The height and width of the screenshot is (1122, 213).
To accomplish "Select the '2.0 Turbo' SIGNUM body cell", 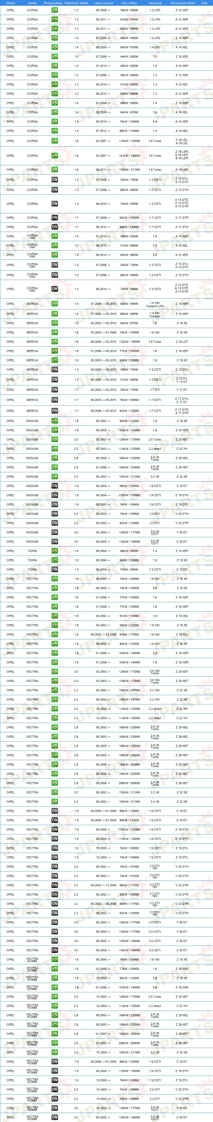I will (x=155, y=439).
